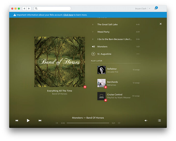Play the current song Monsters
176x141 pixels.
pyautogui.click(x=28, y=120)
